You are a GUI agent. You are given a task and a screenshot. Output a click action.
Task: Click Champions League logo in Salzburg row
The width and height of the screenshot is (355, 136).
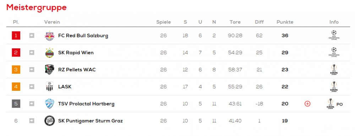coord(334,35)
